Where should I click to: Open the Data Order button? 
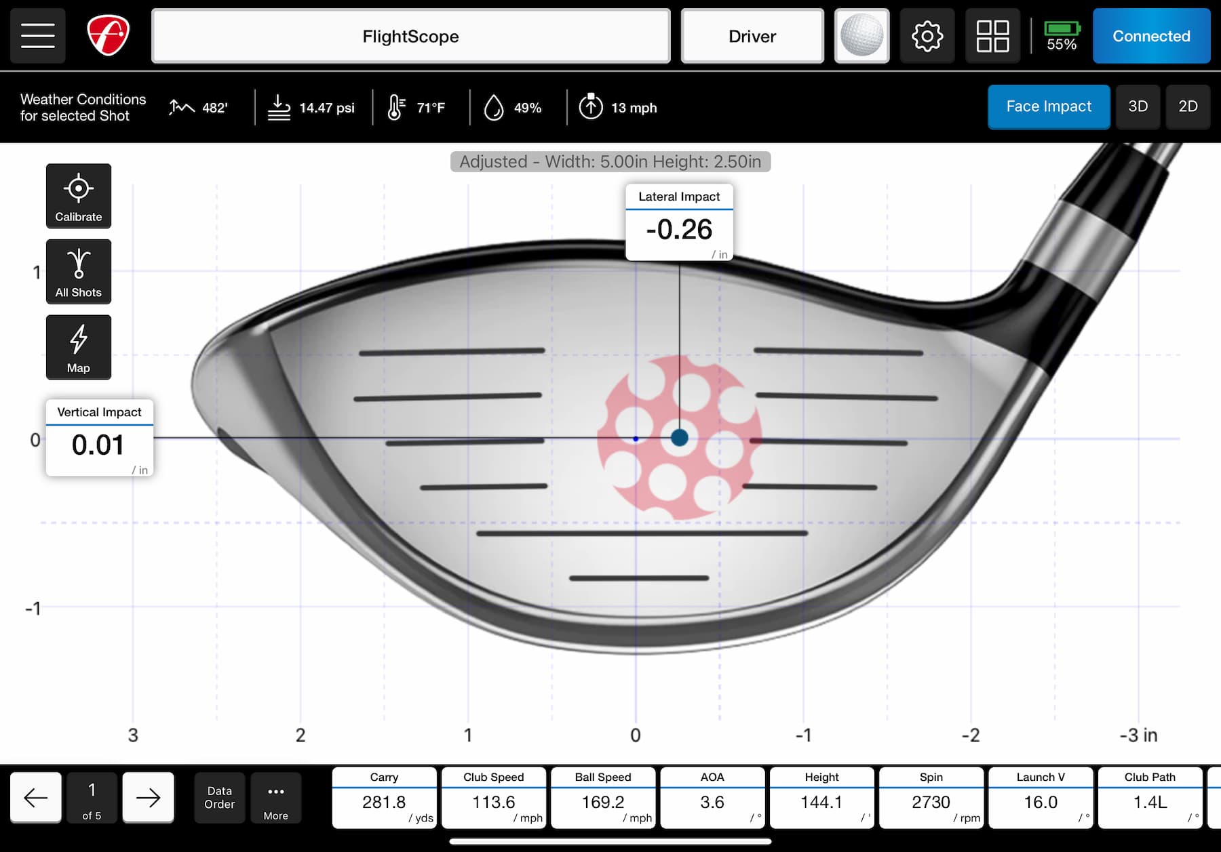[x=219, y=798]
